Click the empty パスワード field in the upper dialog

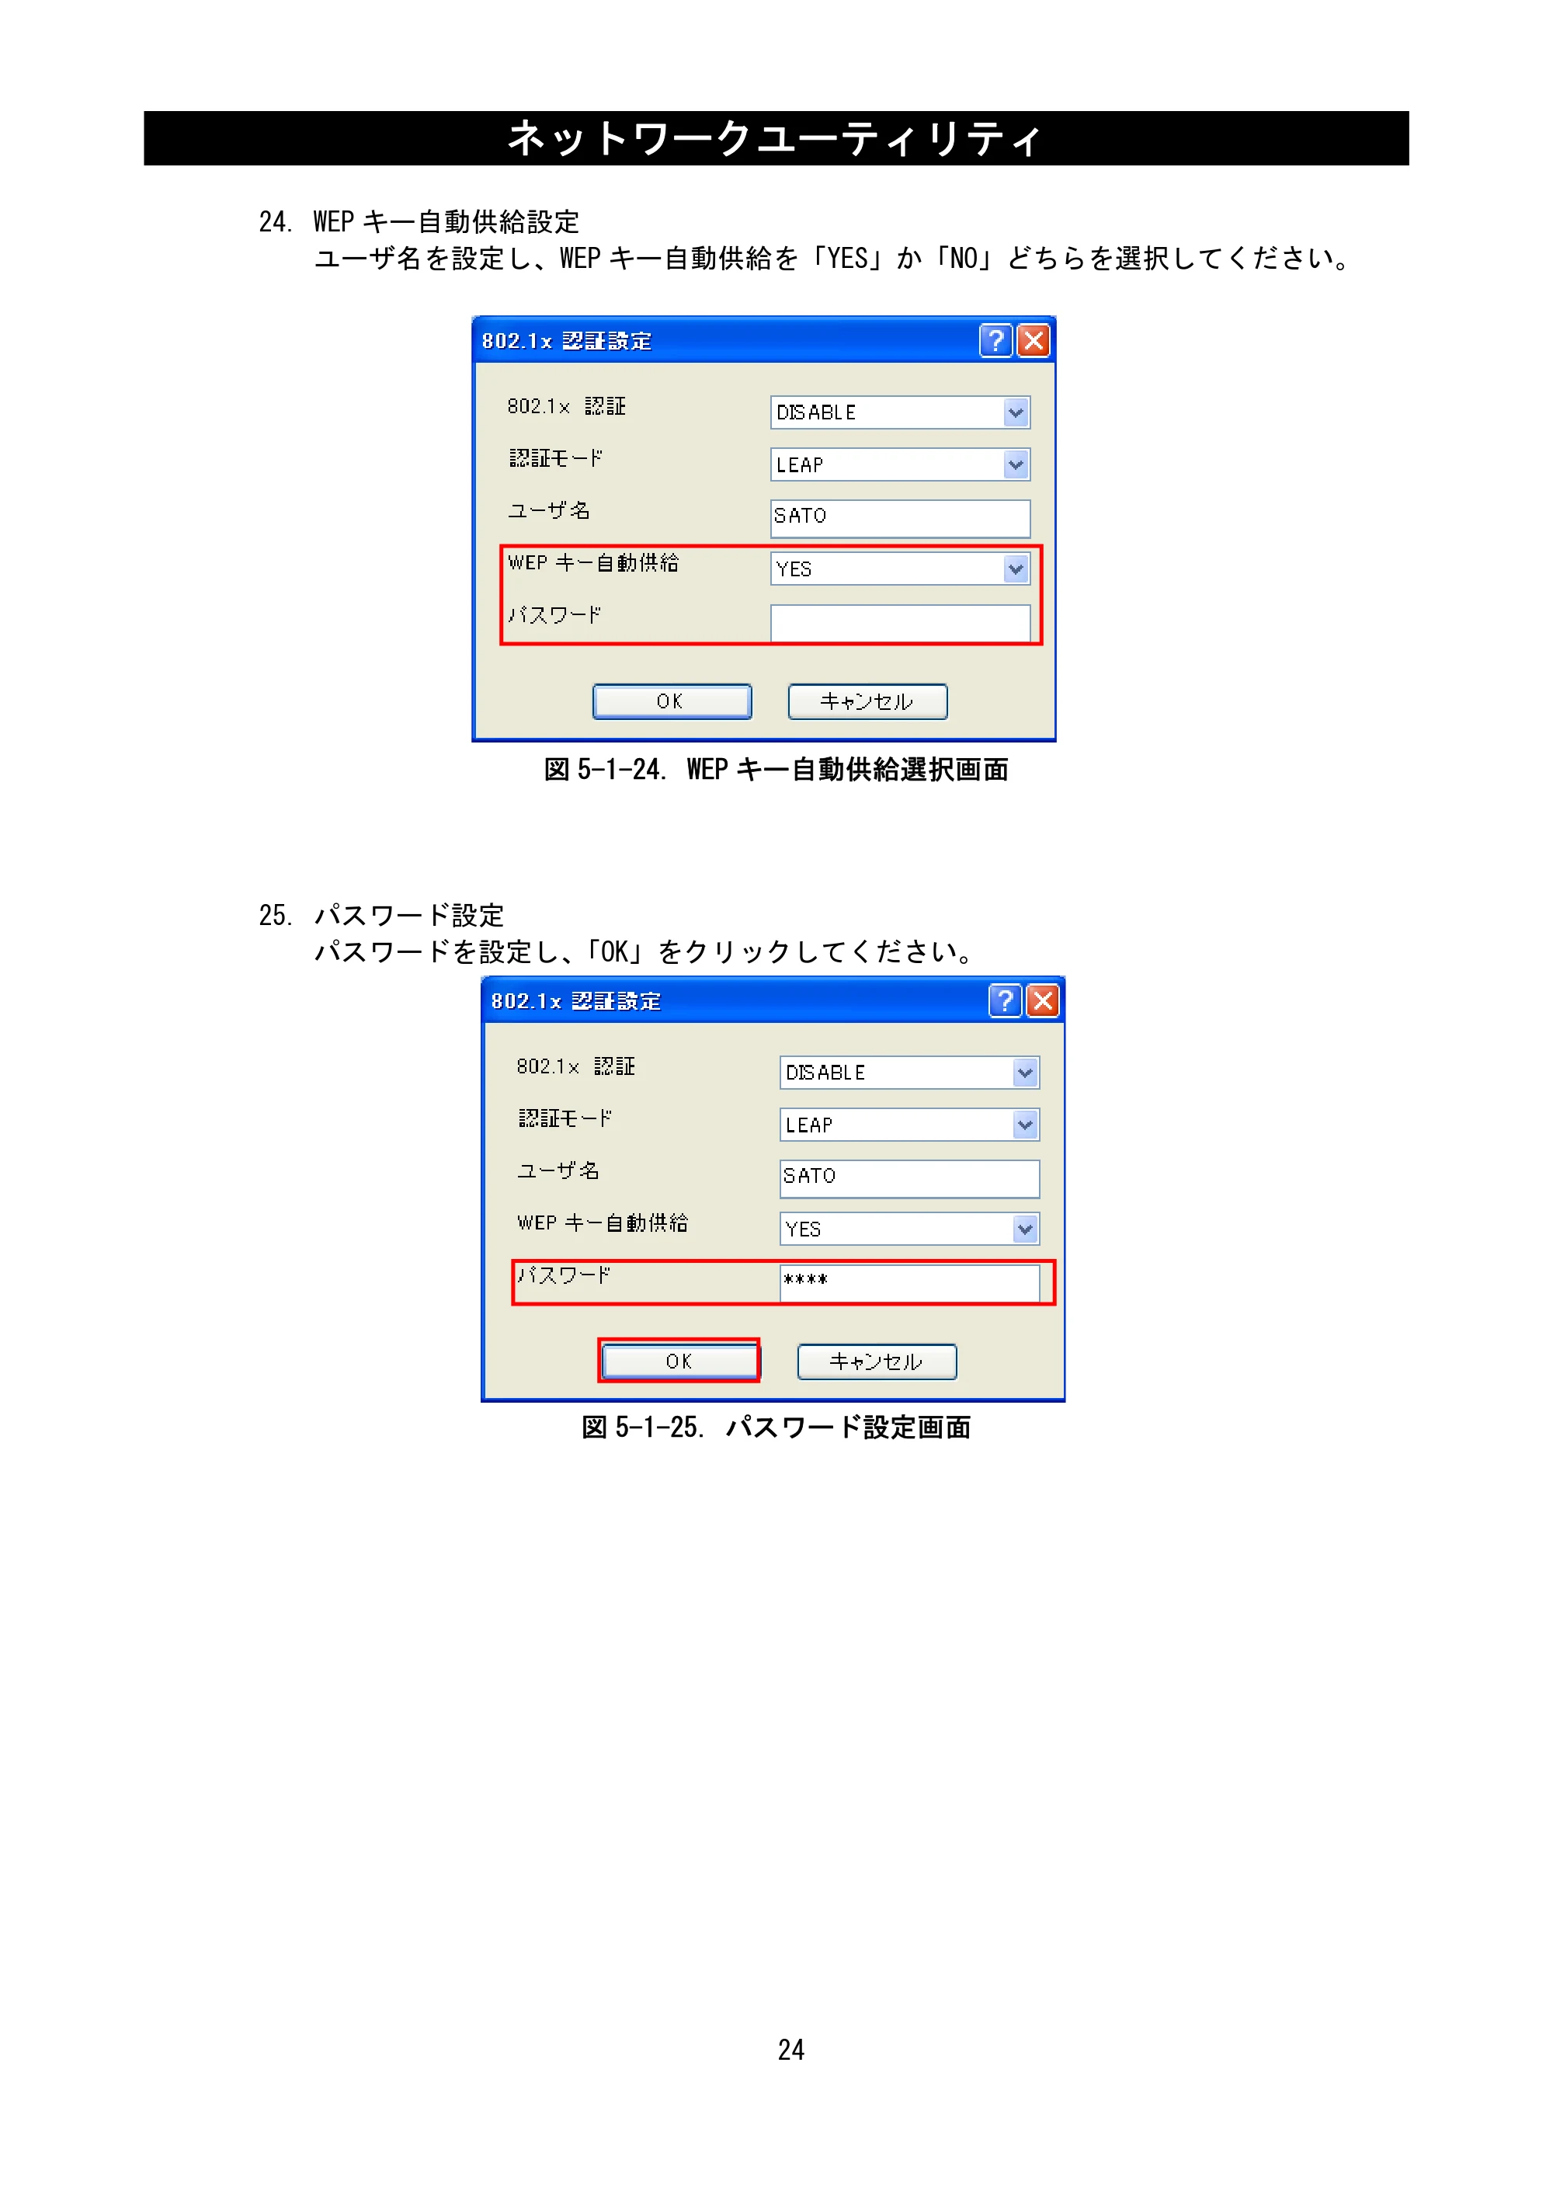pos(901,623)
